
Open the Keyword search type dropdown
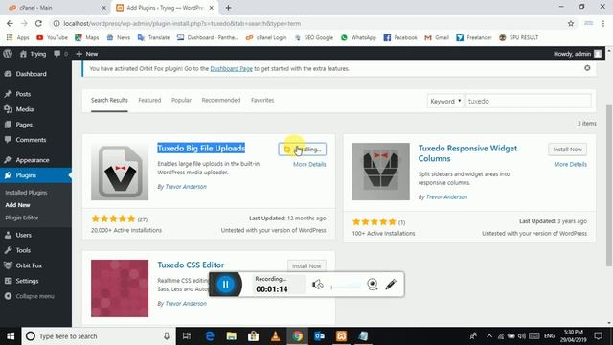[445, 101]
